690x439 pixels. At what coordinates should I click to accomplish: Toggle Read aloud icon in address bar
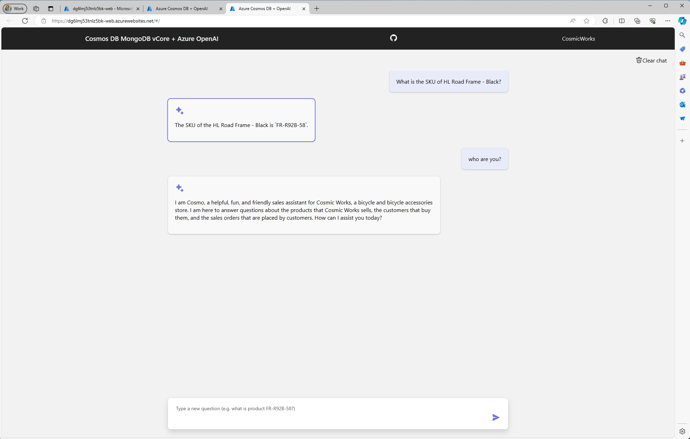point(573,21)
